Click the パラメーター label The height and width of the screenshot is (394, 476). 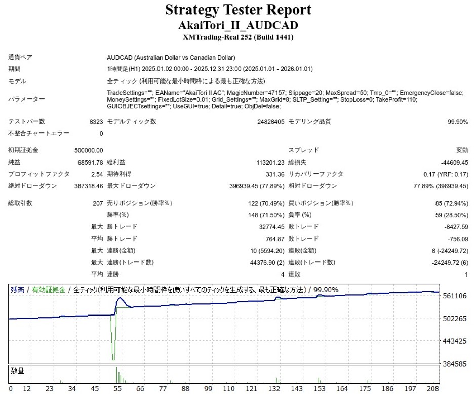click(x=26, y=99)
